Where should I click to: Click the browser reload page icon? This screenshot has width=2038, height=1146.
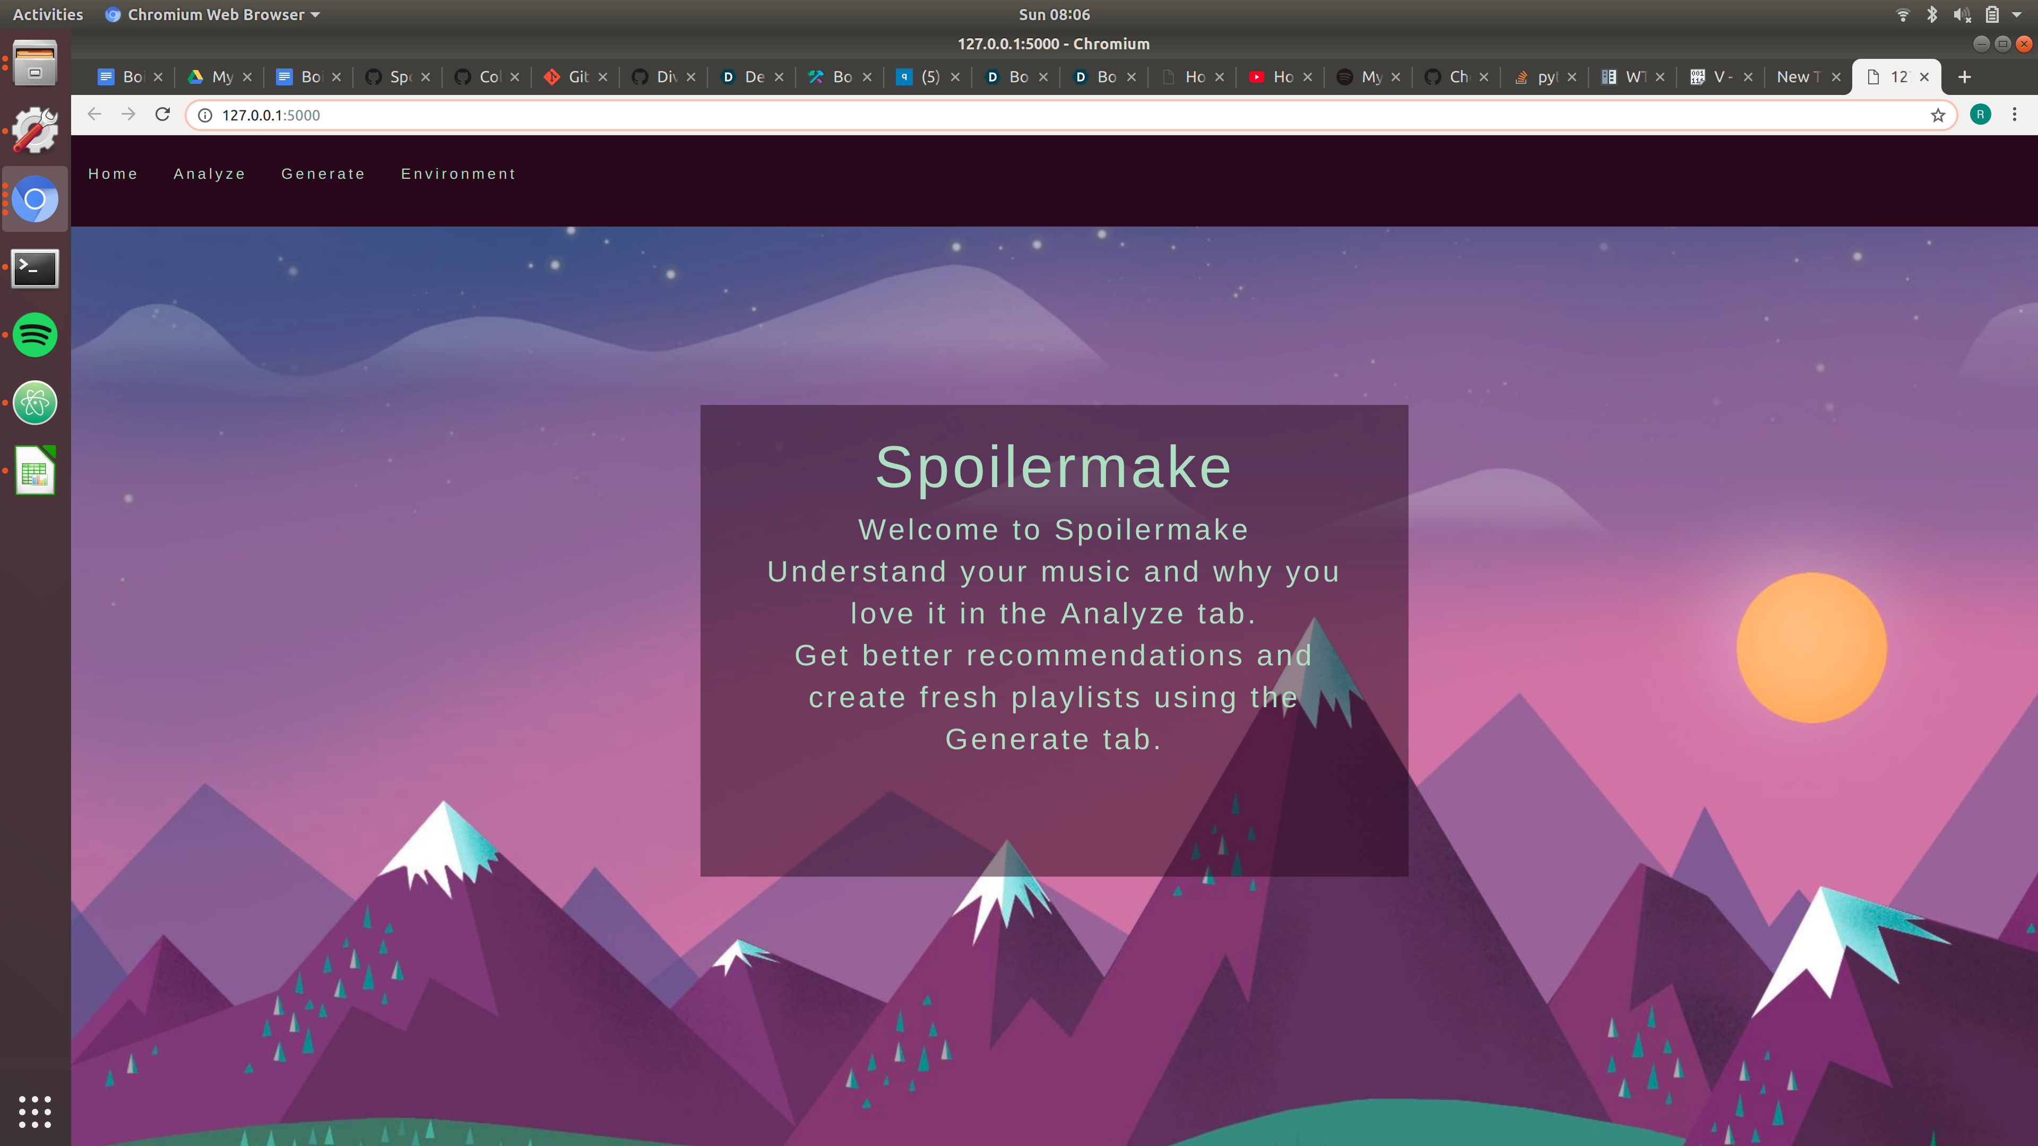pyautogui.click(x=162, y=115)
